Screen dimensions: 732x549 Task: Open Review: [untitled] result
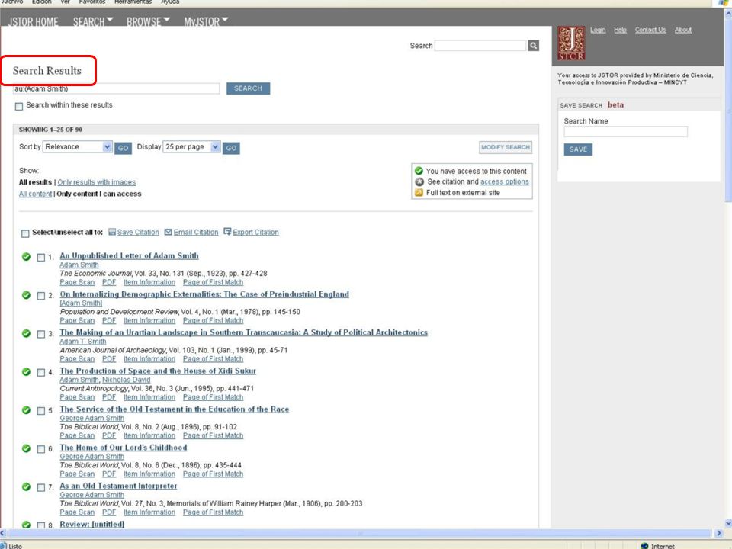click(x=92, y=525)
